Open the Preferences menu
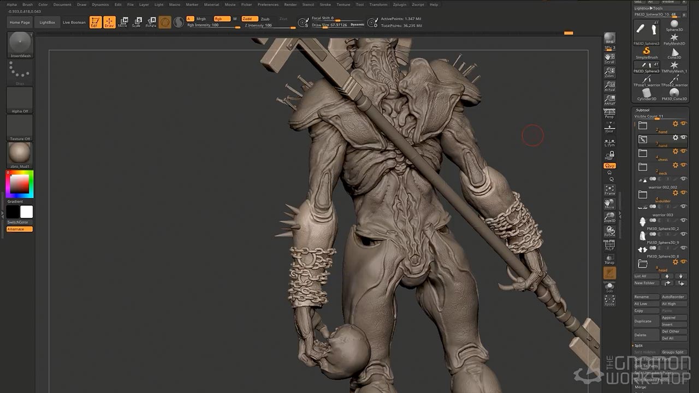This screenshot has width=699, height=393. tap(268, 4)
